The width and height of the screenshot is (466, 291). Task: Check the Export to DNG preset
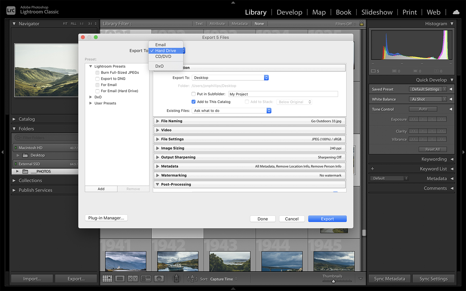click(x=97, y=79)
